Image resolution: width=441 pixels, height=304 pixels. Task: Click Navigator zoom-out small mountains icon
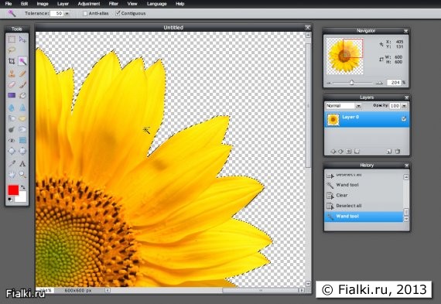click(x=329, y=83)
